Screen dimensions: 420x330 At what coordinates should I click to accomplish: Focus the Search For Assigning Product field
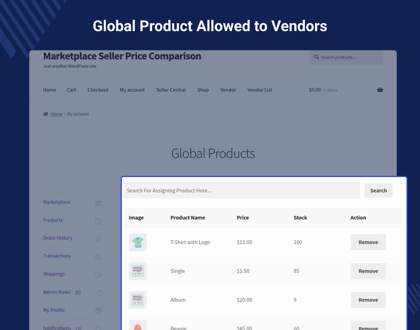click(241, 190)
